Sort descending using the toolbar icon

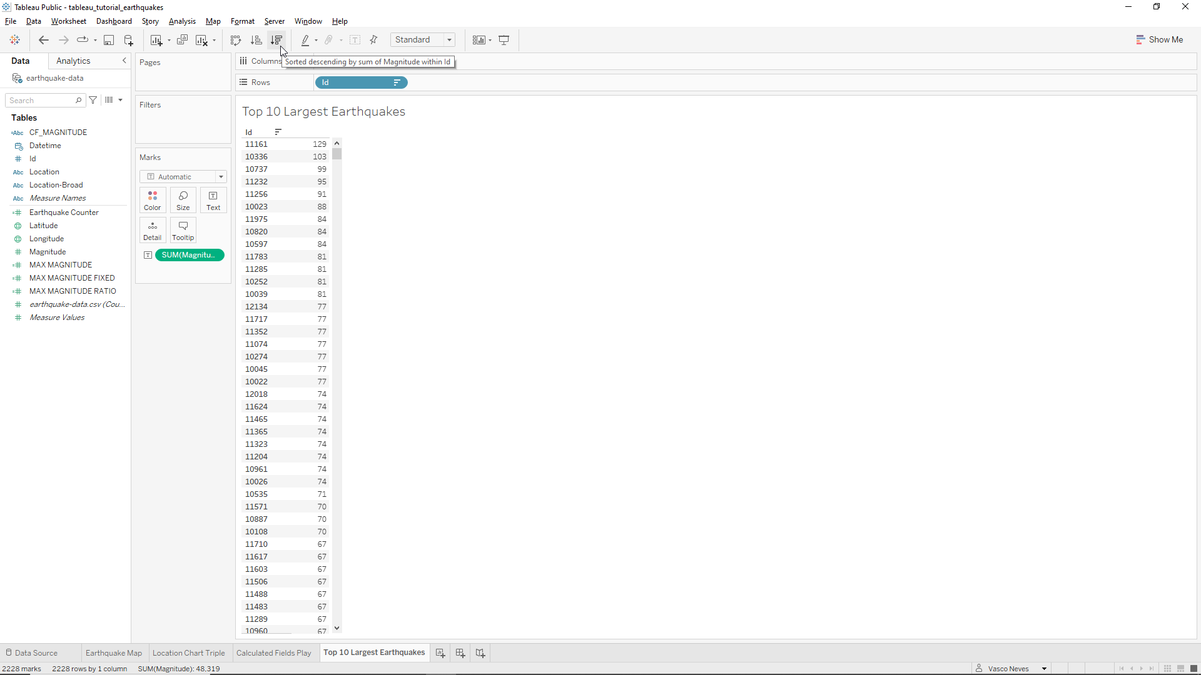276,40
